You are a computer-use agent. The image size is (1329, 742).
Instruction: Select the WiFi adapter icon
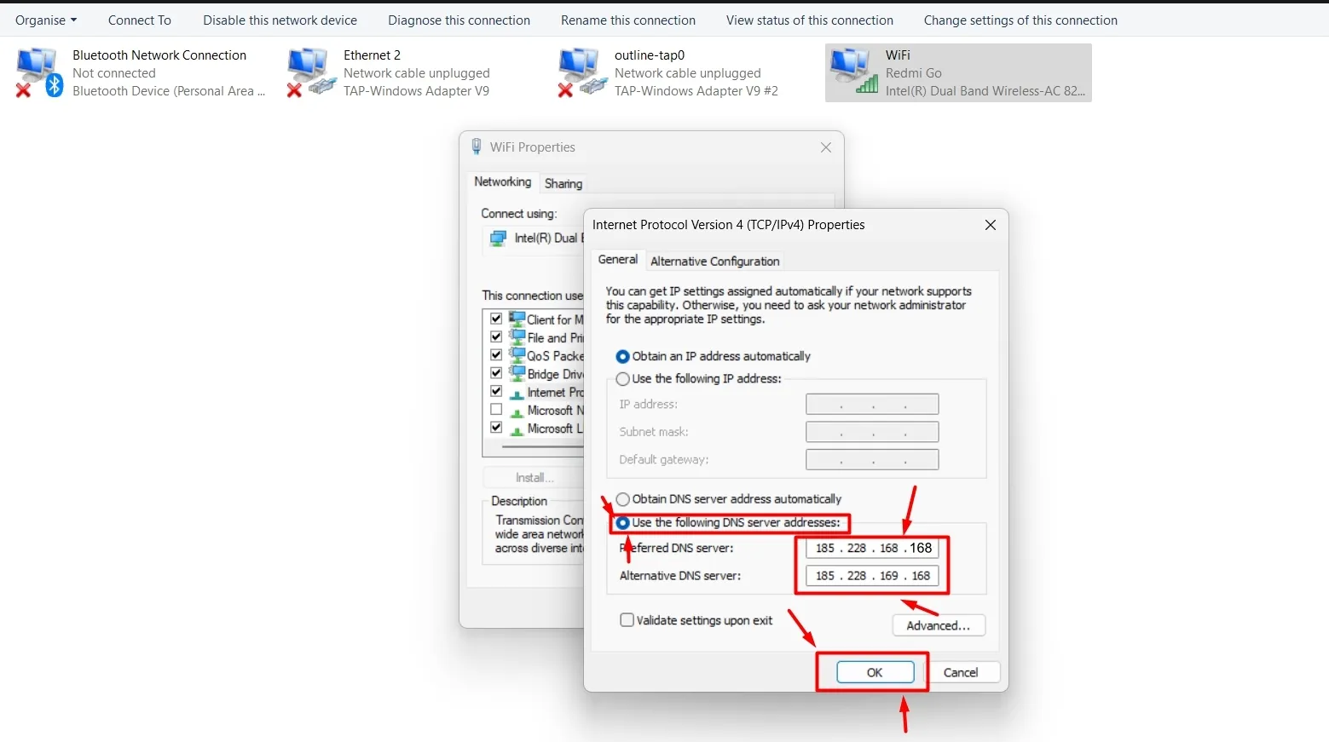[852, 72]
